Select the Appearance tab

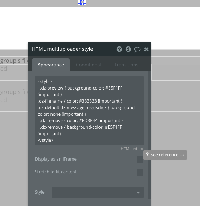(51, 65)
